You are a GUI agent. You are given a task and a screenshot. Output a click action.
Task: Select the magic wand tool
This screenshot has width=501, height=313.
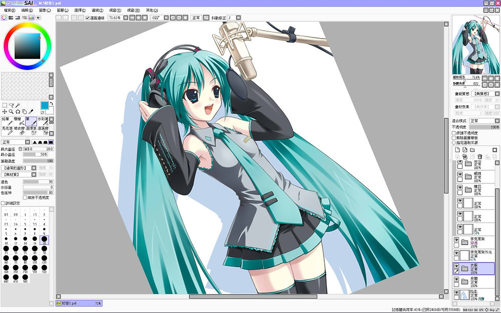18,105
